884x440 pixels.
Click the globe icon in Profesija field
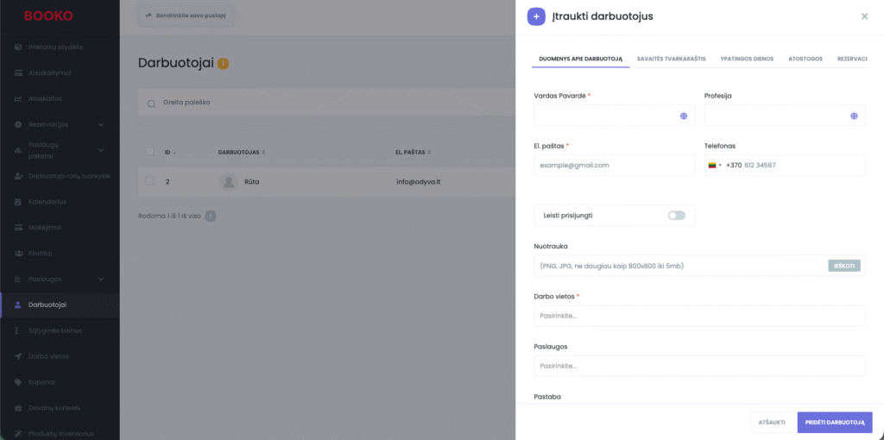(854, 116)
